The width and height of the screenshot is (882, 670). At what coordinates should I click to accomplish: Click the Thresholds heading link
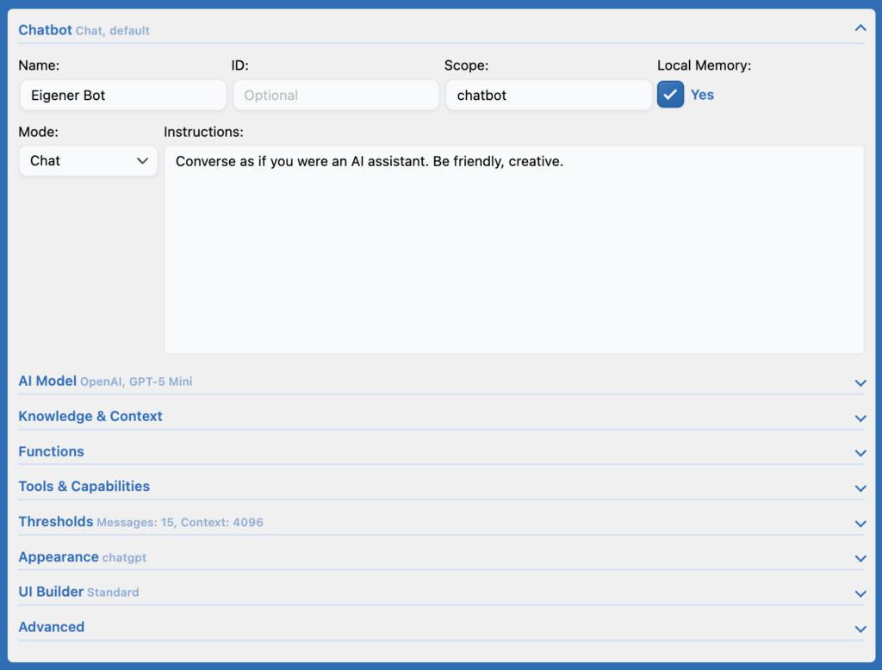pos(56,522)
